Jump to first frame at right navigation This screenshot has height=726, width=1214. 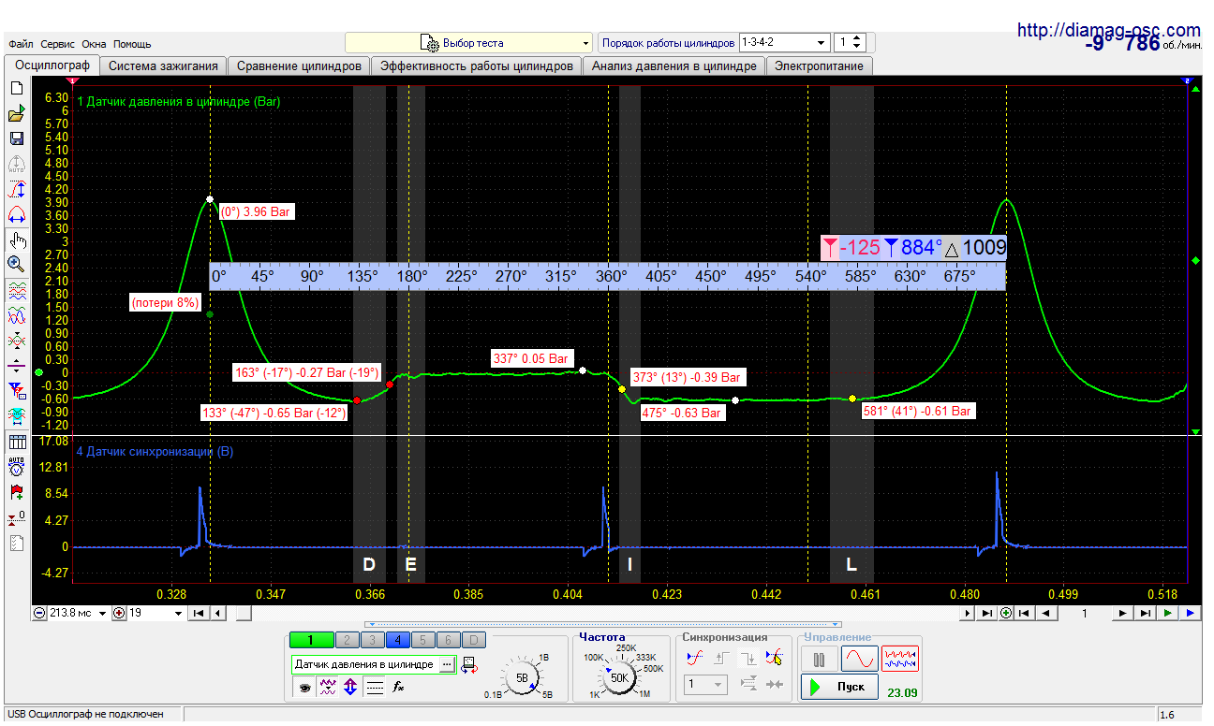(1024, 614)
